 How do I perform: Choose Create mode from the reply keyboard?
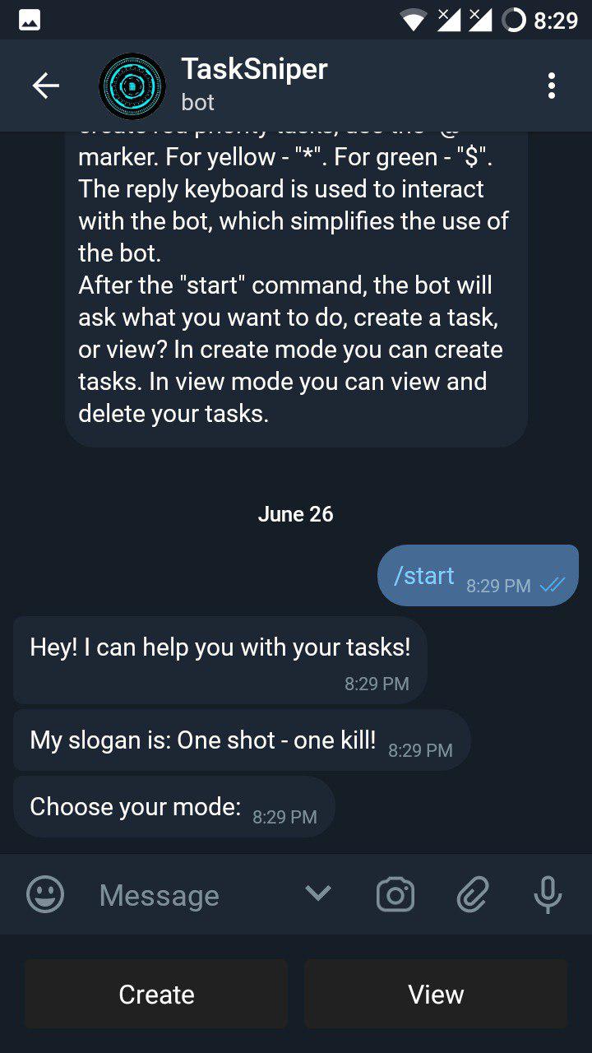[x=156, y=993]
